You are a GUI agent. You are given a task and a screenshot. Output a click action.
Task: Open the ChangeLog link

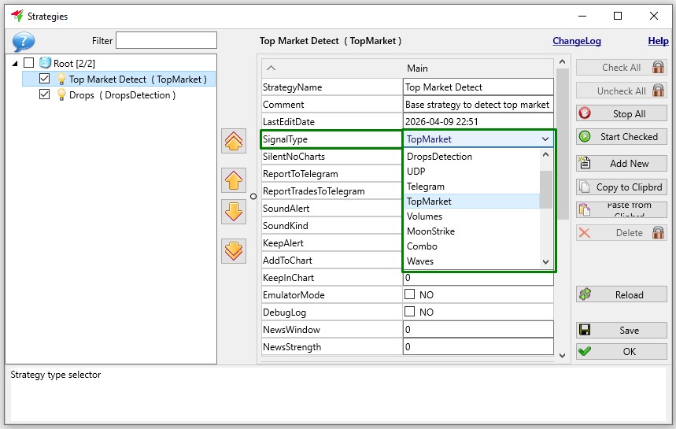pyautogui.click(x=577, y=41)
